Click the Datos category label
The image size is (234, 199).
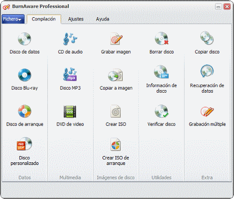25,178
